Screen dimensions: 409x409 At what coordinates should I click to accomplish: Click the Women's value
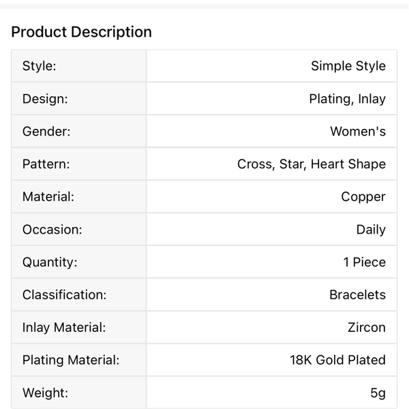pyautogui.click(x=357, y=132)
